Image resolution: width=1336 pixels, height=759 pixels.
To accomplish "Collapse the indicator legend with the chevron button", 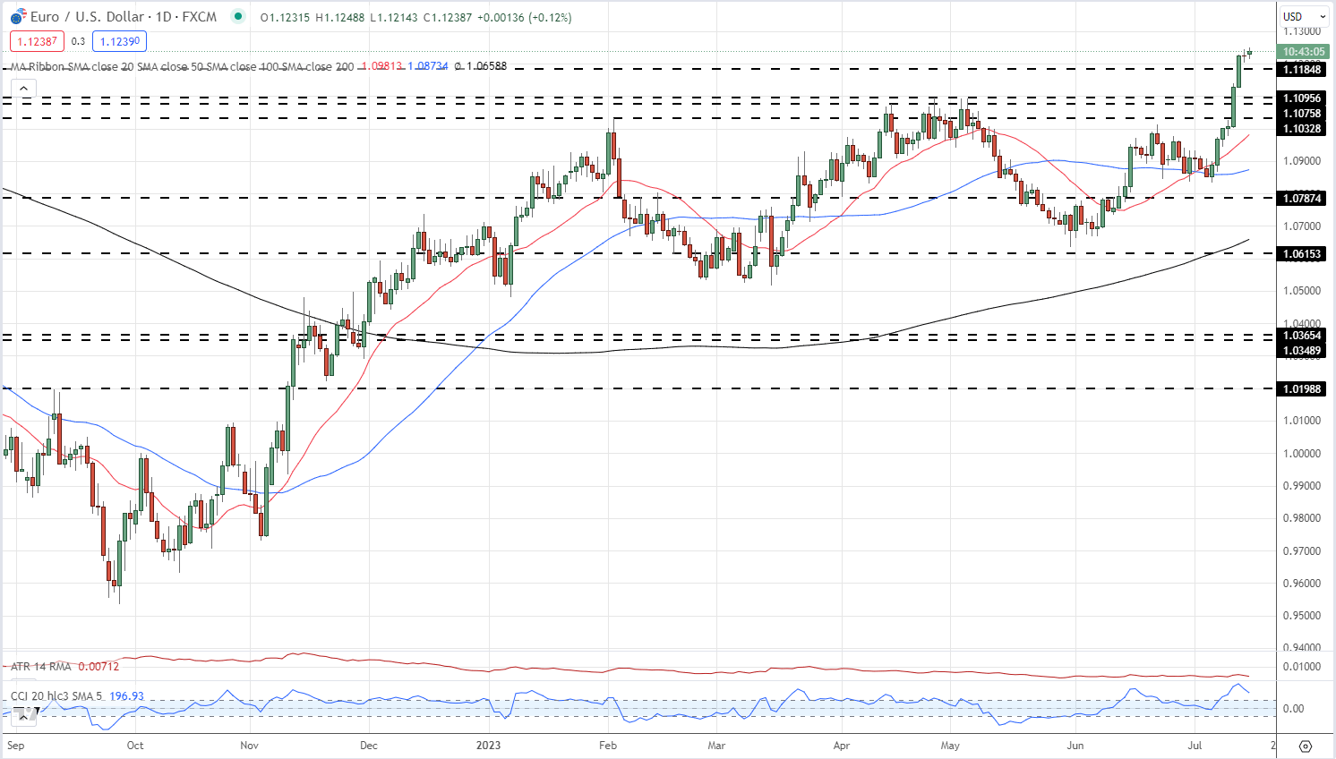I will point(23,89).
